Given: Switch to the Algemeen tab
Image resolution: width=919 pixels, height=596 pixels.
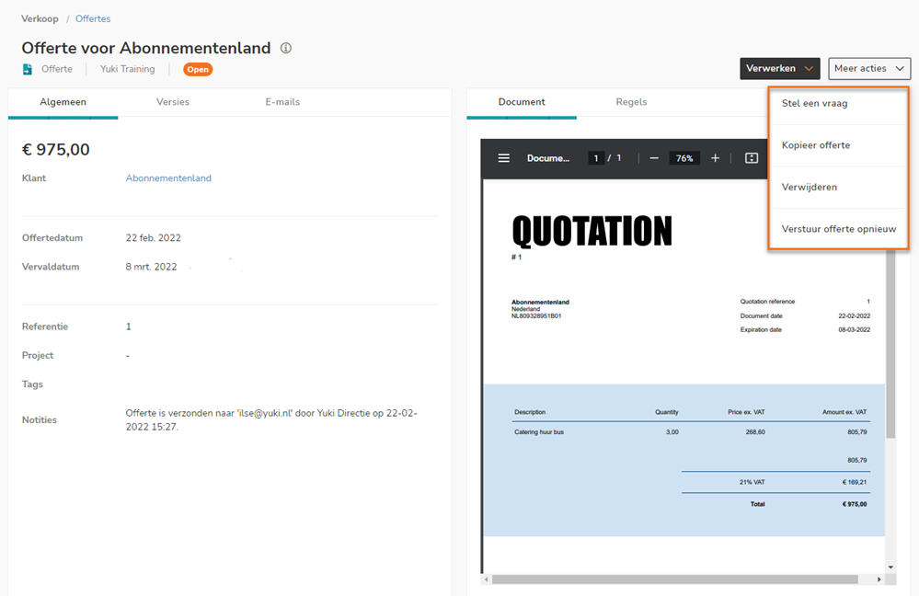Looking at the screenshot, I should (63, 103).
